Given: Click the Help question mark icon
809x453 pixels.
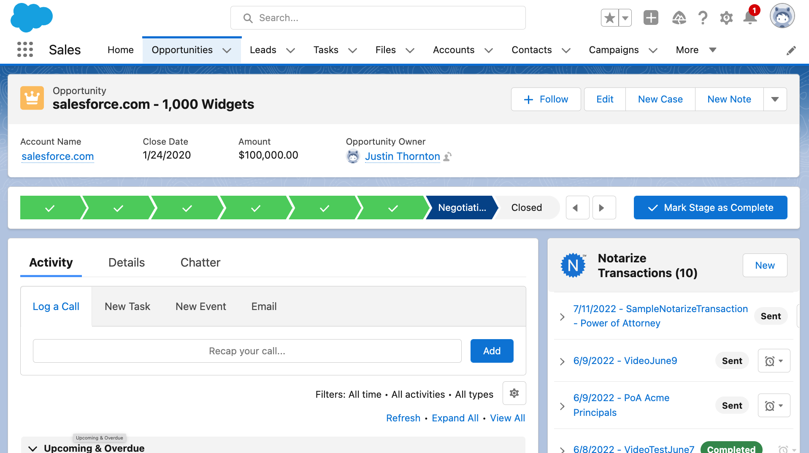Looking at the screenshot, I should point(703,18).
